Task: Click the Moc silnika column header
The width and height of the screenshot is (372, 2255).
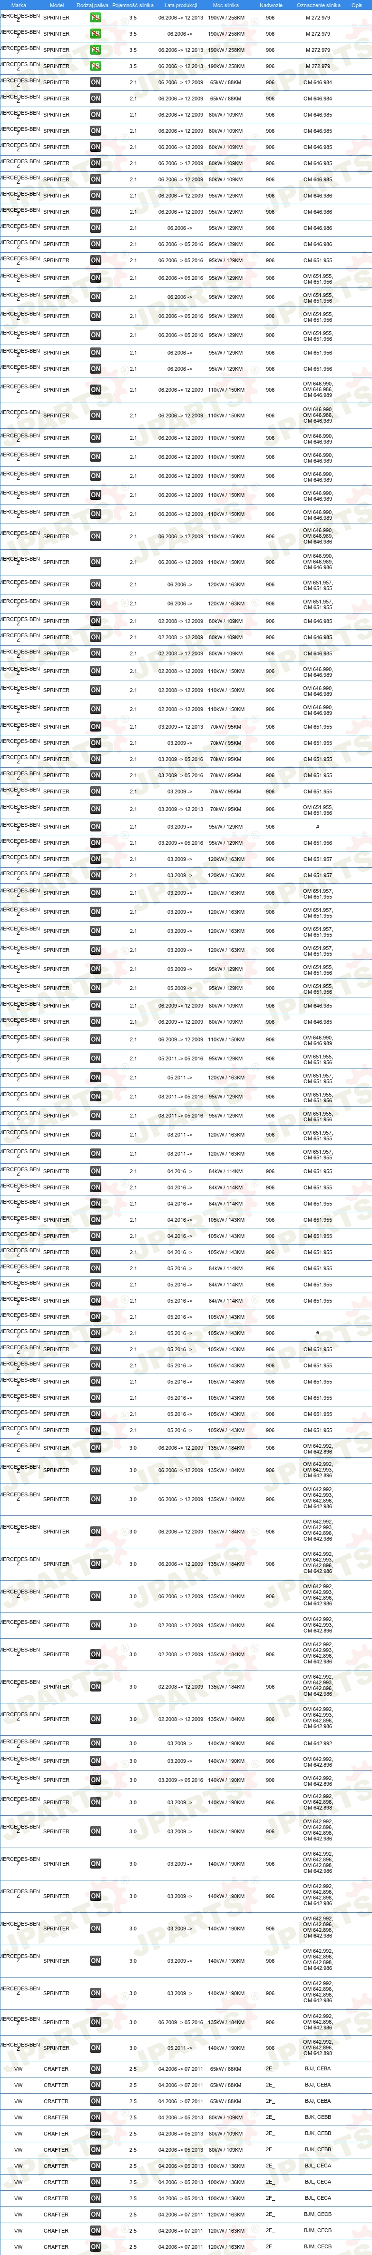Action: (226, 5)
